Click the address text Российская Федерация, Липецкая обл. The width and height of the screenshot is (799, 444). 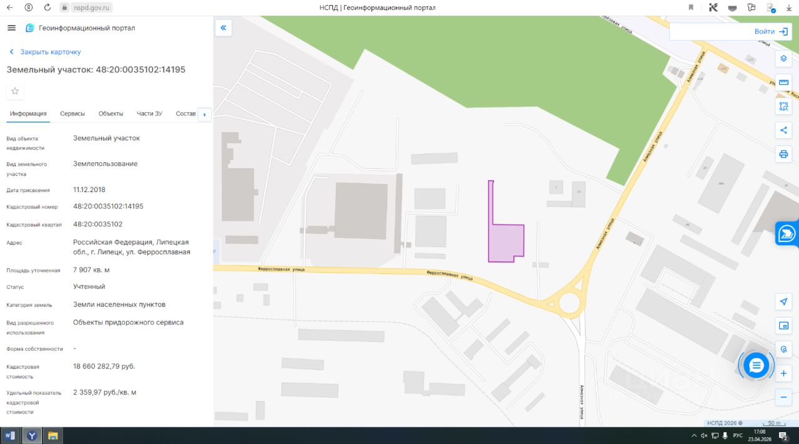(131, 247)
